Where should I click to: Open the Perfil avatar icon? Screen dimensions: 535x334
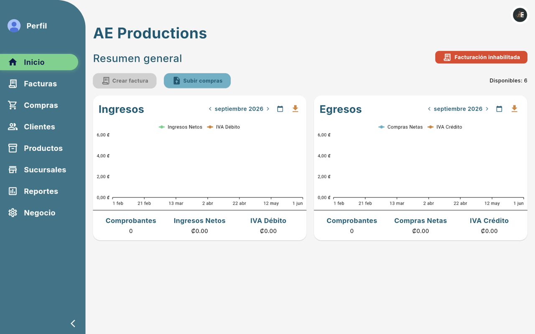pos(14,26)
